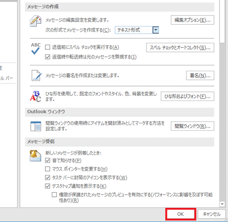Open the 署名 signatures button

point(200,75)
